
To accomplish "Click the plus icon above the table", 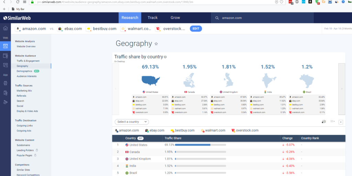I will [341, 122].
